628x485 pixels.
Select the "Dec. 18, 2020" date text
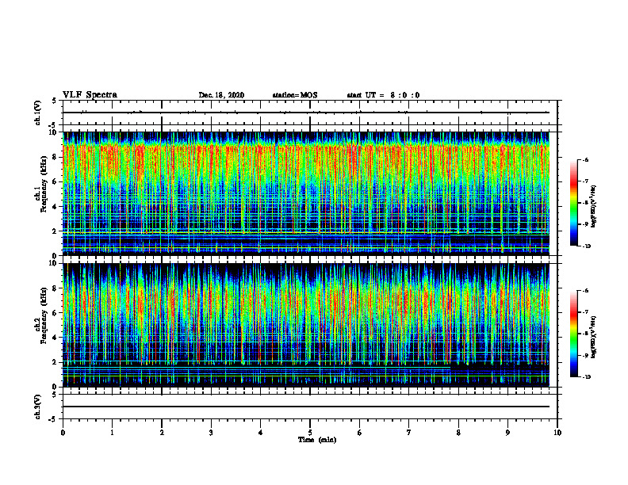pyautogui.click(x=221, y=95)
